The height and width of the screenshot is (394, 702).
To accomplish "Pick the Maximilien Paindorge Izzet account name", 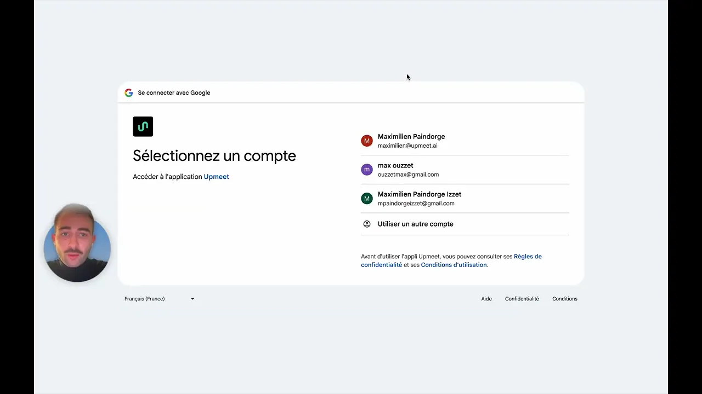I will (420, 194).
